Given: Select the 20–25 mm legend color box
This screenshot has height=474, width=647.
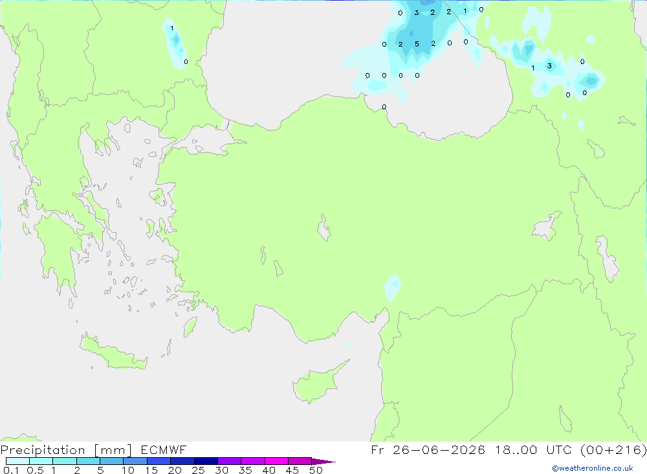Looking at the screenshot, I should [x=182, y=461].
